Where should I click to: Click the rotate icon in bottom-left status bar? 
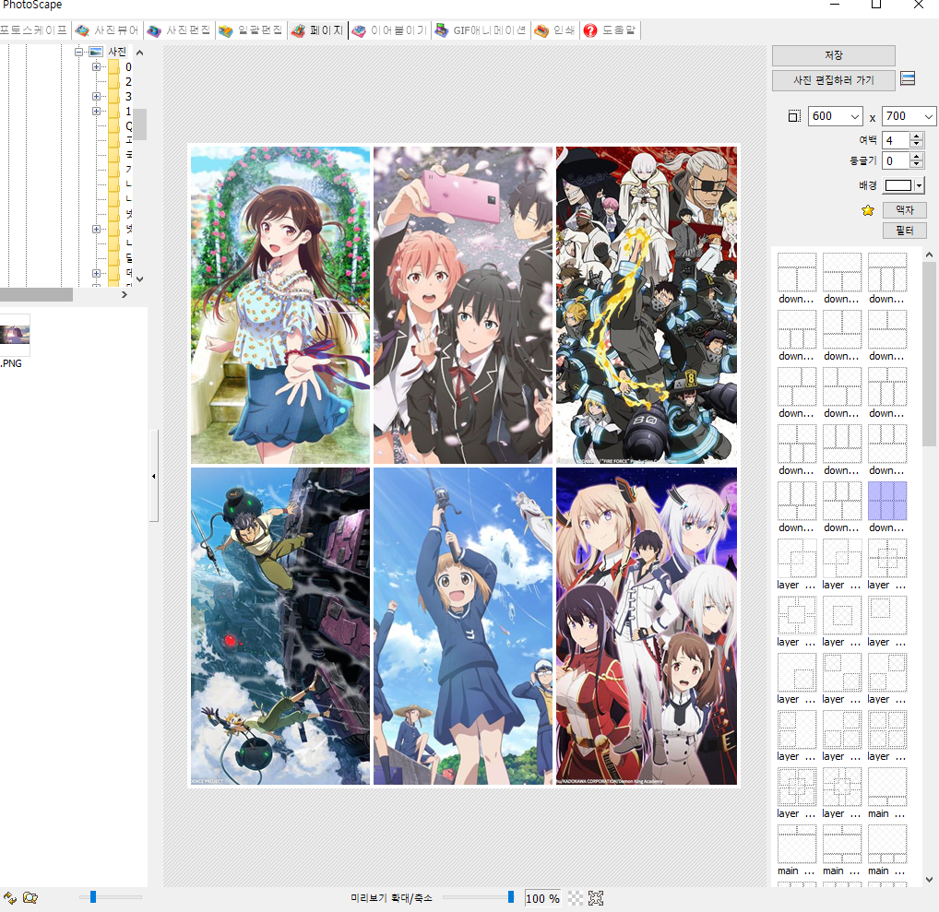pos(10,897)
